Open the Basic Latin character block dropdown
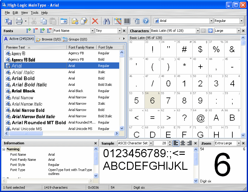This screenshot has width=248, height=192. (198, 31)
